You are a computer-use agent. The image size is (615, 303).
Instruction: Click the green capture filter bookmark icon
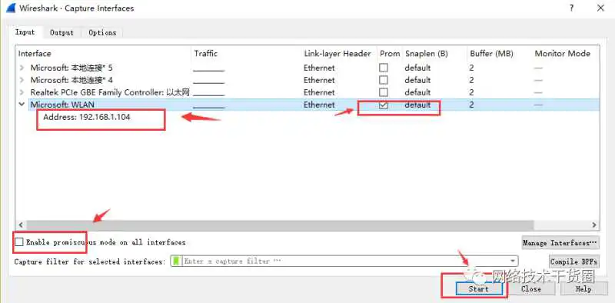176,261
